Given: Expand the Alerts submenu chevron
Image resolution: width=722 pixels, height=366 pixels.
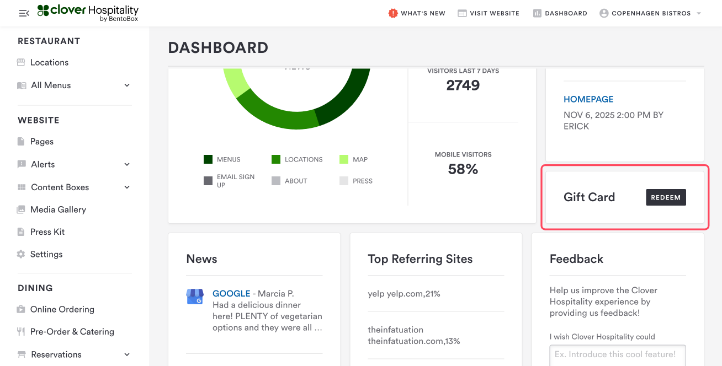Looking at the screenshot, I should tap(127, 164).
